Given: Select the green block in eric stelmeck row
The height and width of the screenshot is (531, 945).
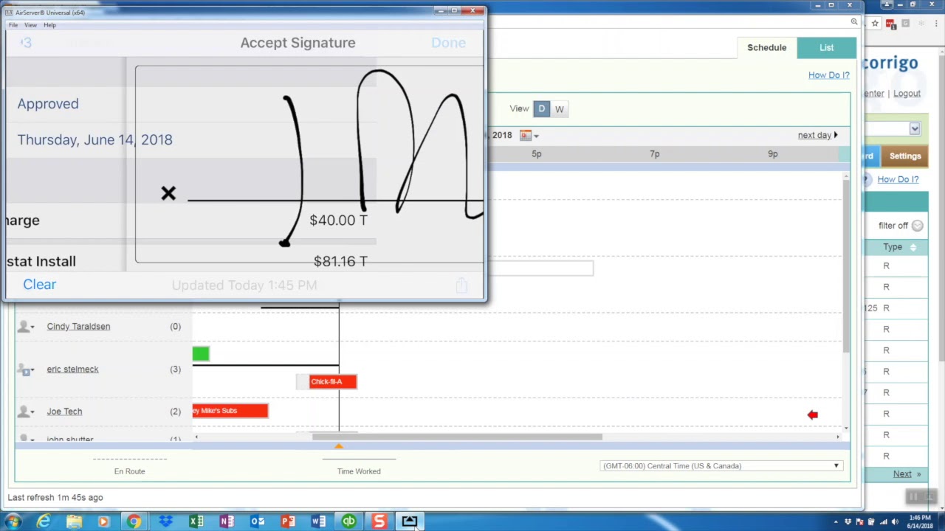Looking at the screenshot, I should click(x=201, y=354).
